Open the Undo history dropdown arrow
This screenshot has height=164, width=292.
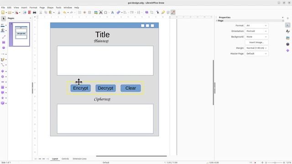pyautogui.click(x=68, y=13)
